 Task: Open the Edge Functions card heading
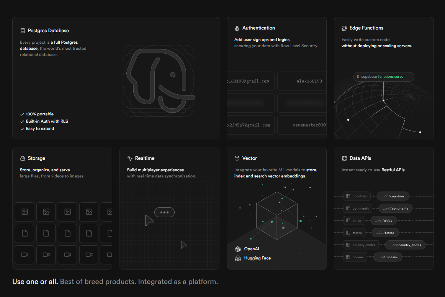(366, 28)
